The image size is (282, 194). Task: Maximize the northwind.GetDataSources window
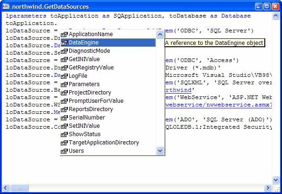(268, 6)
